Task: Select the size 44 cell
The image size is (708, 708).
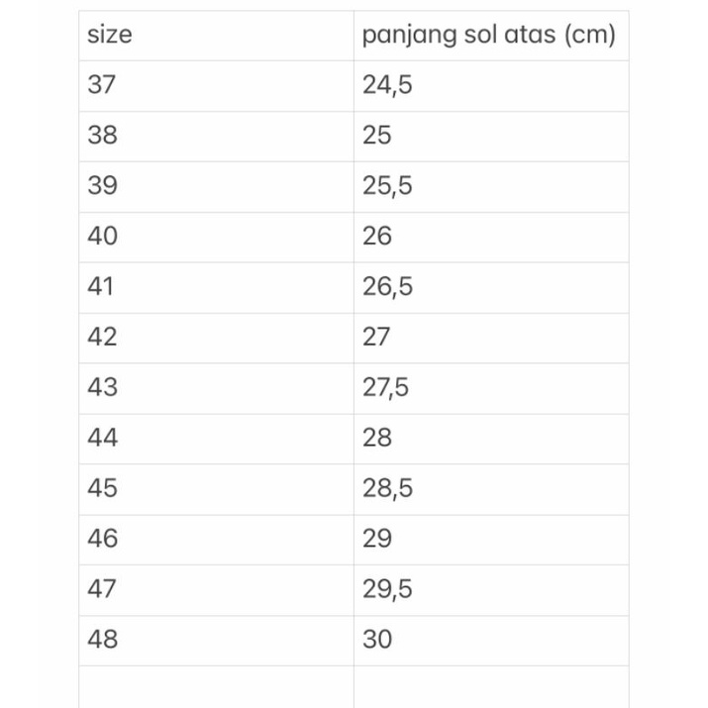Action: pyautogui.click(x=102, y=438)
